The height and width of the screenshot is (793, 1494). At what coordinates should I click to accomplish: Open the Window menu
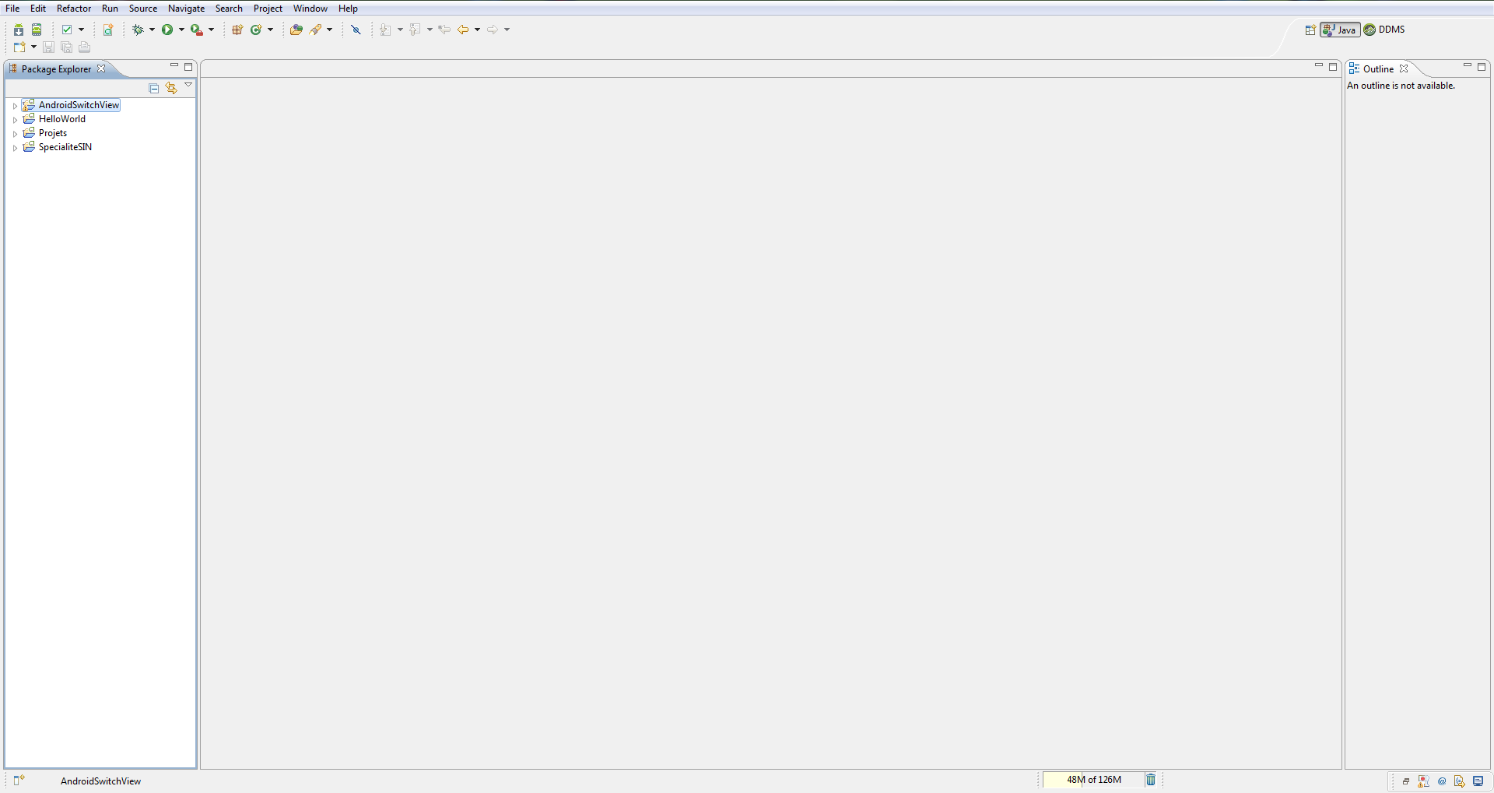[x=310, y=9]
